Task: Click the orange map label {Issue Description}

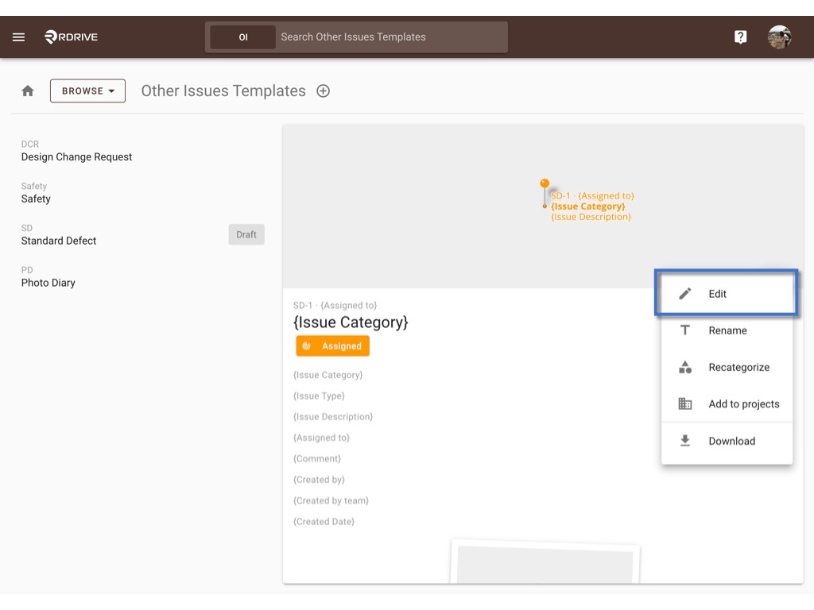Action: [591, 217]
